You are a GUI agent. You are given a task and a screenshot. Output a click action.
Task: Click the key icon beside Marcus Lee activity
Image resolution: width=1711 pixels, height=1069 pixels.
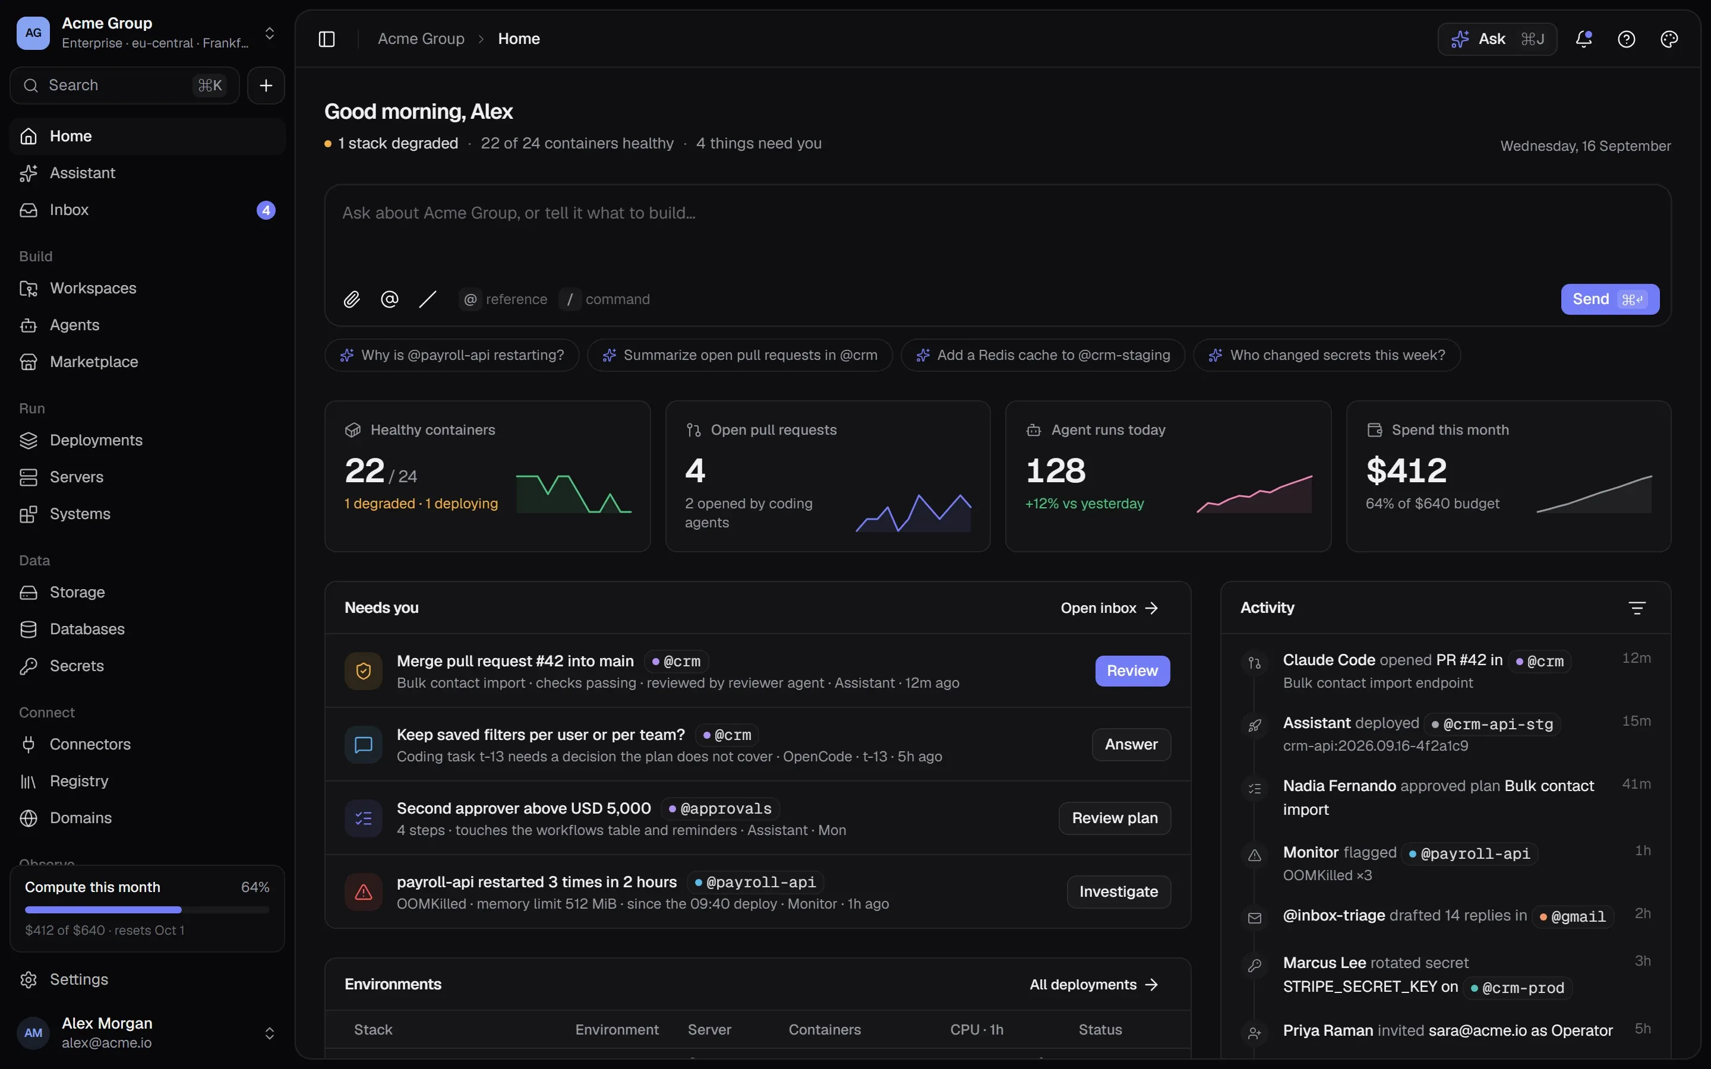tap(1254, 965)
